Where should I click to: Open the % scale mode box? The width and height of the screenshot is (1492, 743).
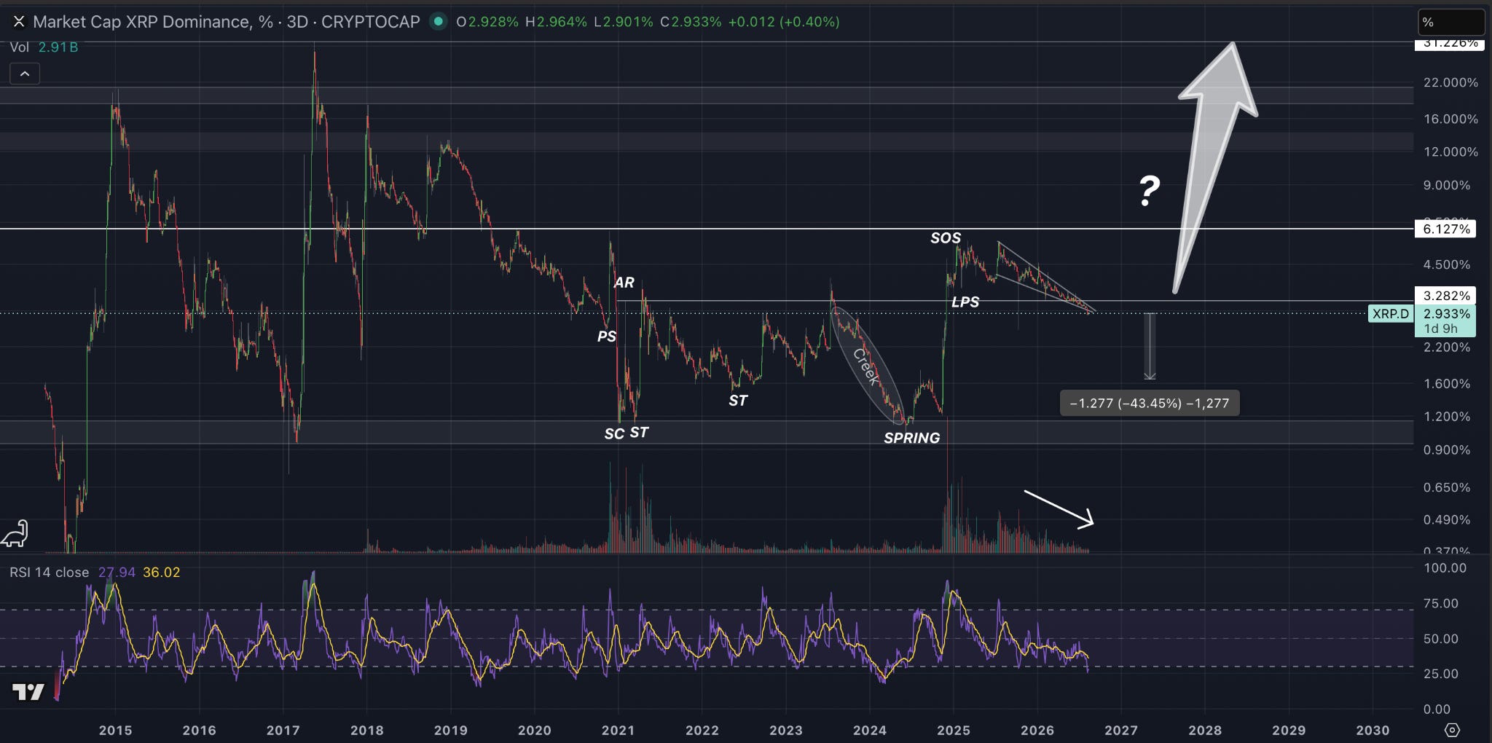coord(1450,23)
